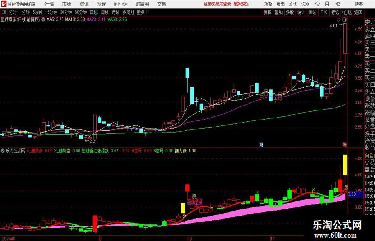Open the 选项 menu
This screenshot has width=375, height=241.
tap(305, 4)
